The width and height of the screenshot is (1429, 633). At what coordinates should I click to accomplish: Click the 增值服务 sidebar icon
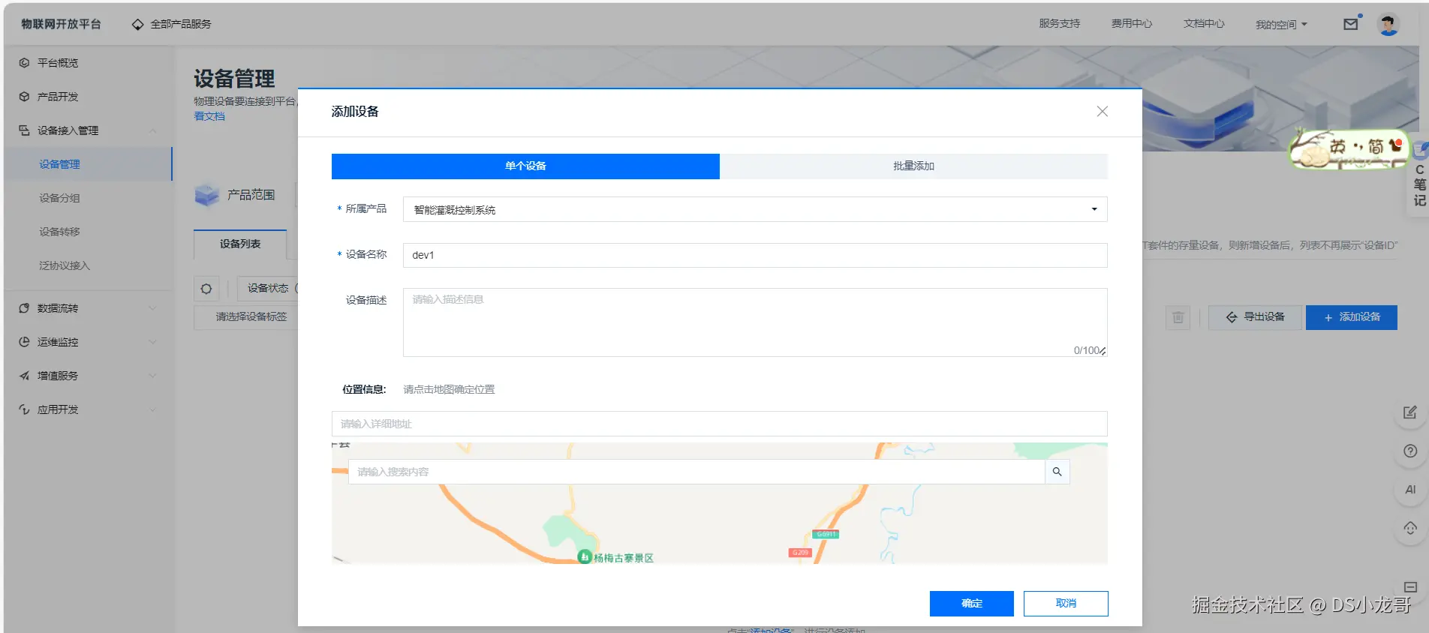[x=24, y=376]
